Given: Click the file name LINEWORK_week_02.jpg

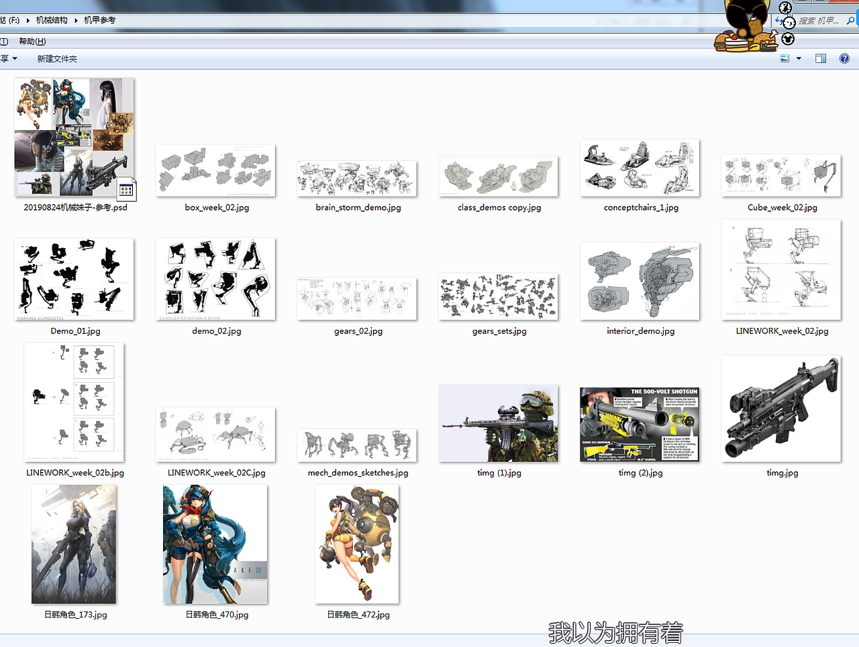Looking at the screenshot, I should pyautogui.click(x=782, y=331).
